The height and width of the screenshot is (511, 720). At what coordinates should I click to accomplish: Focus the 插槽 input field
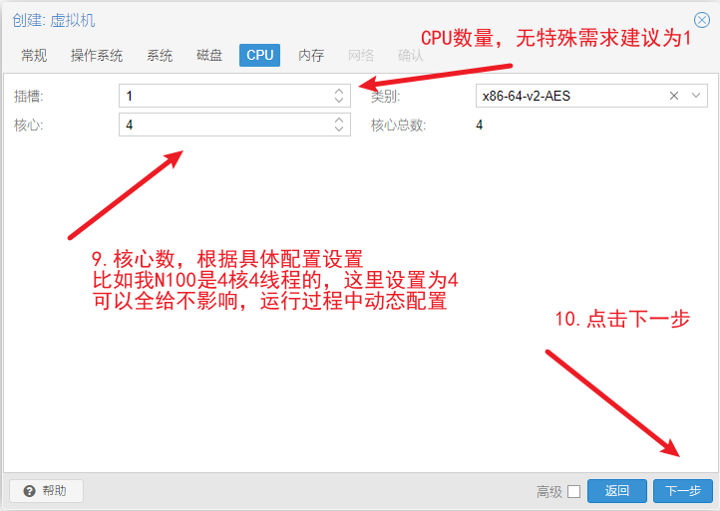point(224,96)
